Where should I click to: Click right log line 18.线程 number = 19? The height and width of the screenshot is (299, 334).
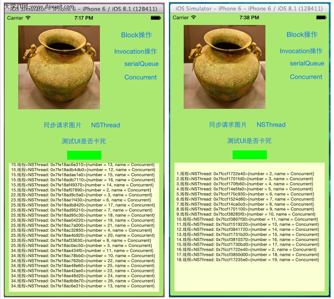(x=248, y=260)
